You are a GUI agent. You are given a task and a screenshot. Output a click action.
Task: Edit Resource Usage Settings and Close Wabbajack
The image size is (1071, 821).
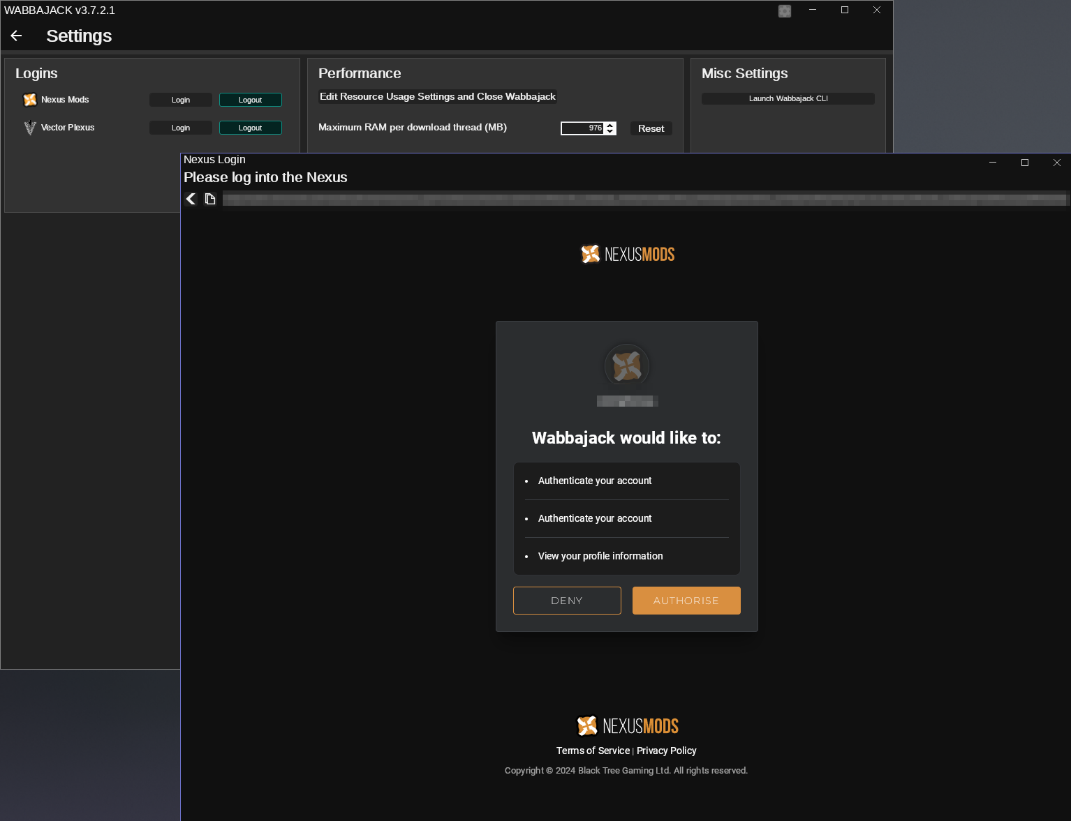438,96
